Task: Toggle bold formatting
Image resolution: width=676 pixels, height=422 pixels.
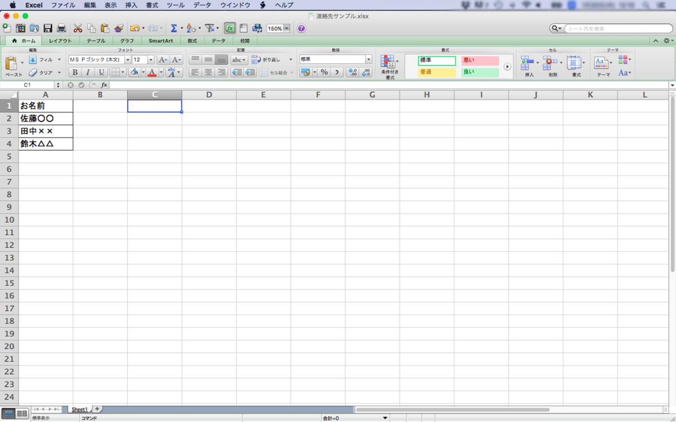Action: click(x=75, y=72)
